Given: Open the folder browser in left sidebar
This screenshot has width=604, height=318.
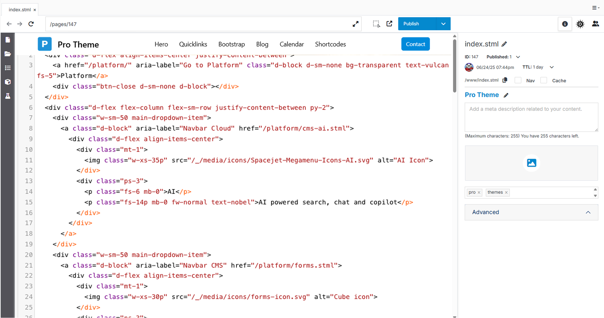Looking at the screenshot, I should tap(8, 54).
